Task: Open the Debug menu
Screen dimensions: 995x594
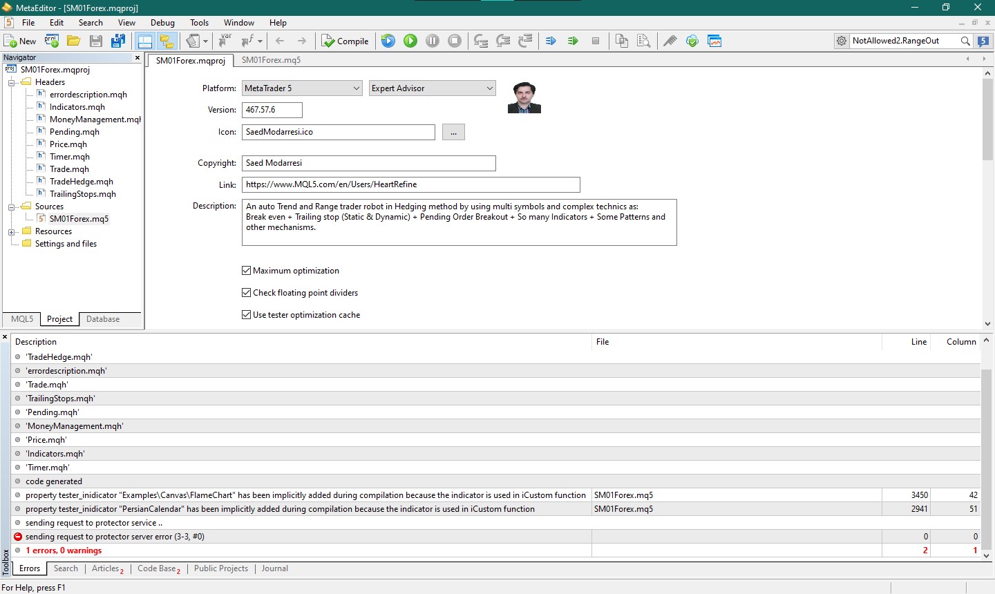Action: [162, 23]
